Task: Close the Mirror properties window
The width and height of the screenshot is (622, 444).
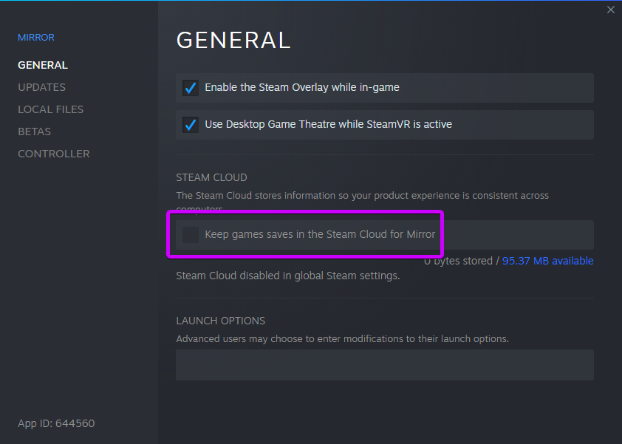Action: point(610,10)
